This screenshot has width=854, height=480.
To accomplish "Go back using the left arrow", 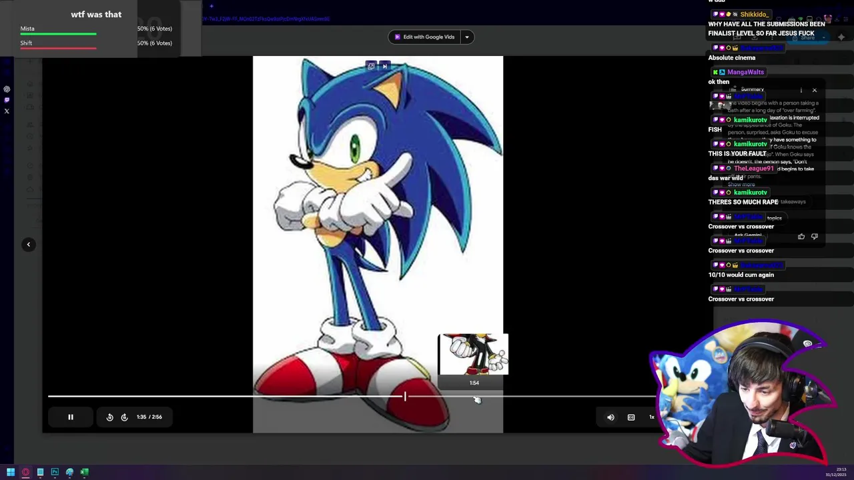I will 29,245.
